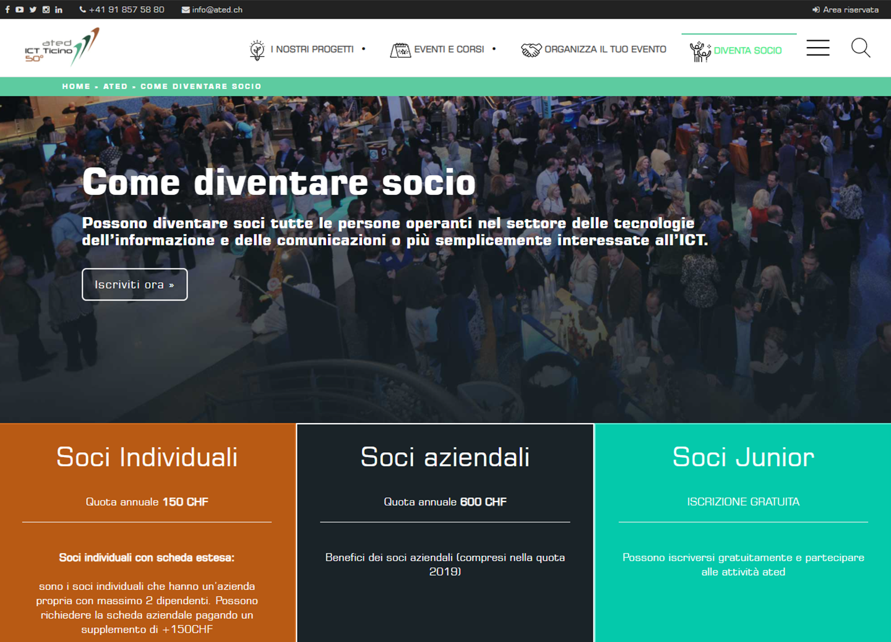Click the info@ated.ch email link

(x=217, y=10)
